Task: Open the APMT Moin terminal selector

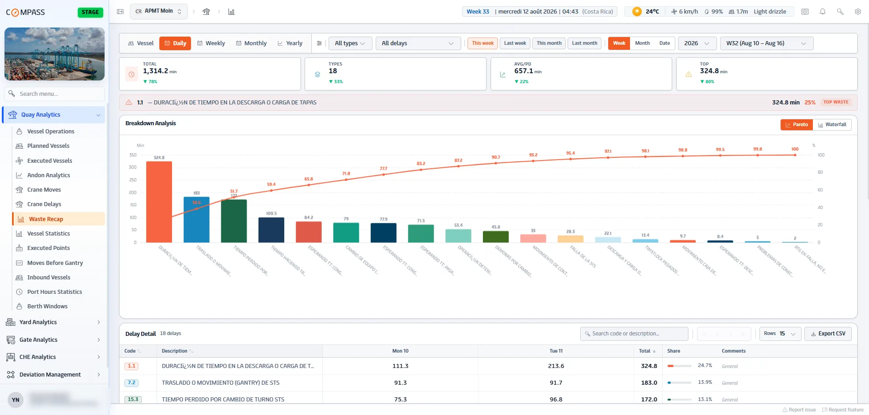Action: tap(158, 11)
